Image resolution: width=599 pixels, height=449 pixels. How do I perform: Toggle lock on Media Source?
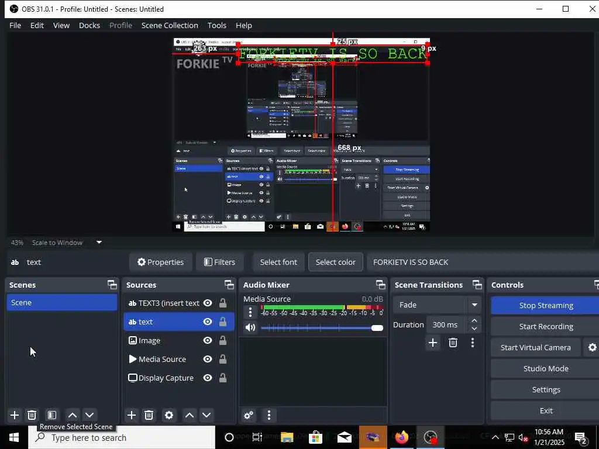click(x=223, y=359)
